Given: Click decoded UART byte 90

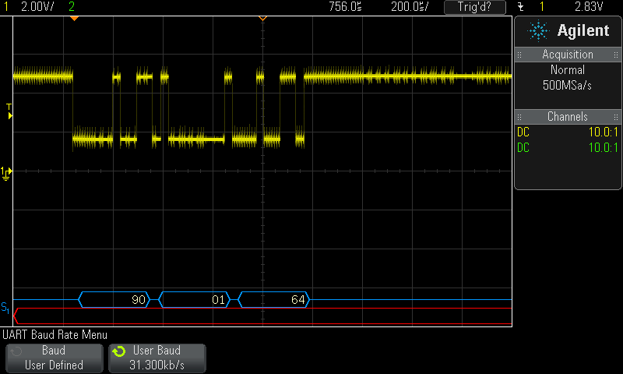Looking at the screenshot, I should pyautogui.click(x=139, y=299).
